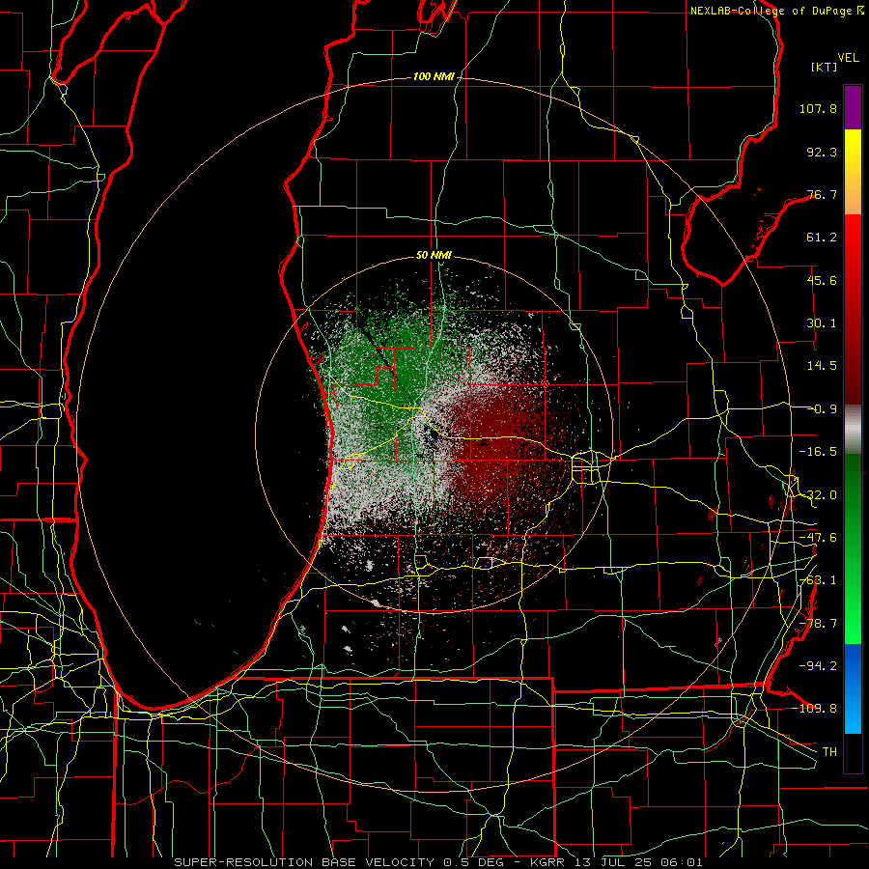The image size is (869, 869).
Task: Click the 30.1 legend value
Action: click(822, 323)
